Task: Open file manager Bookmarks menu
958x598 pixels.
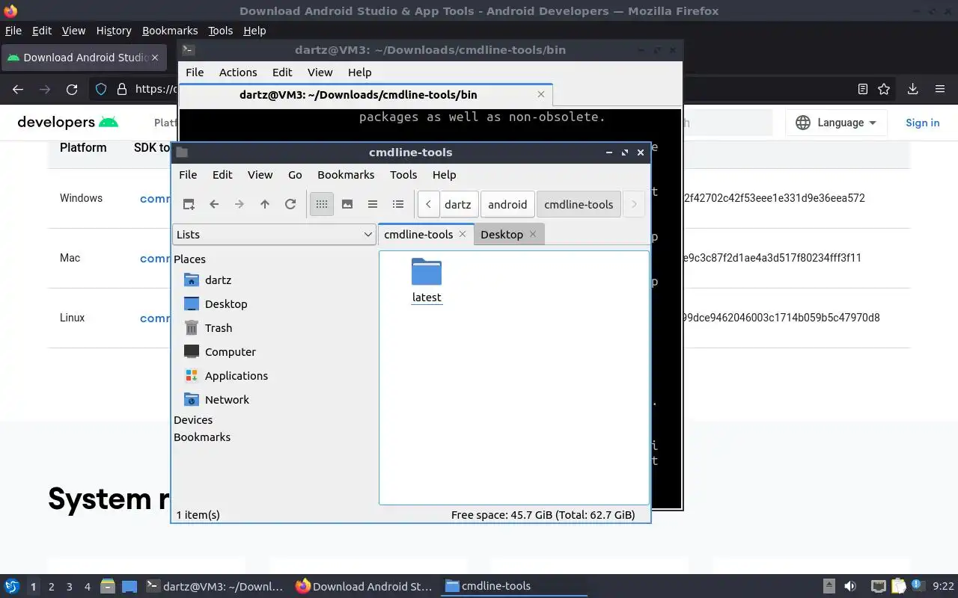Action: [x=346, y=174]
